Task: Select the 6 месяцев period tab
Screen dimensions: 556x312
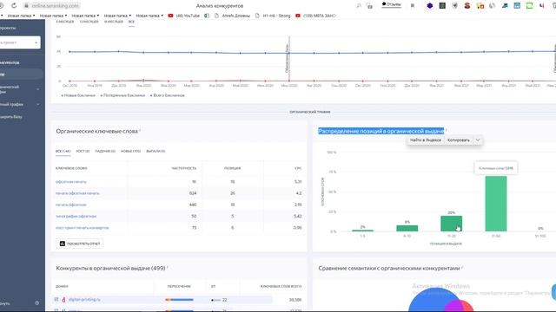Action: (65, 22)
